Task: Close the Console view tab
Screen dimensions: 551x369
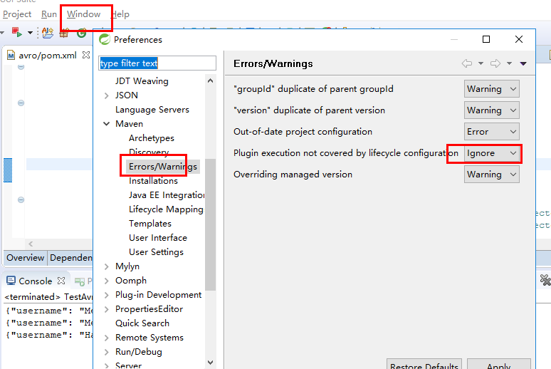Action: pyautogui.click(x=61, y=281)
